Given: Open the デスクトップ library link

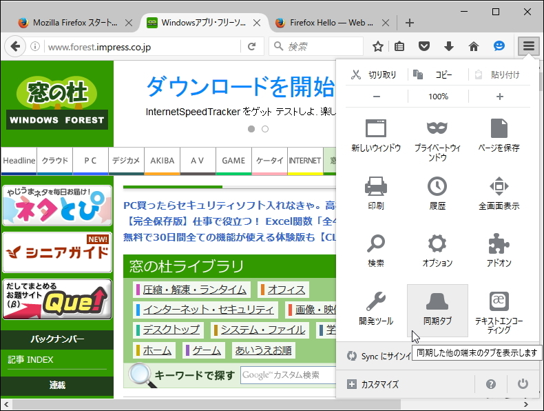Looking at the screenshot, I should click(171, 330).
